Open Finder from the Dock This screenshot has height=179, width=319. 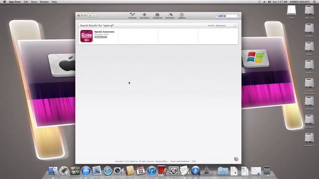coord(53,171)
